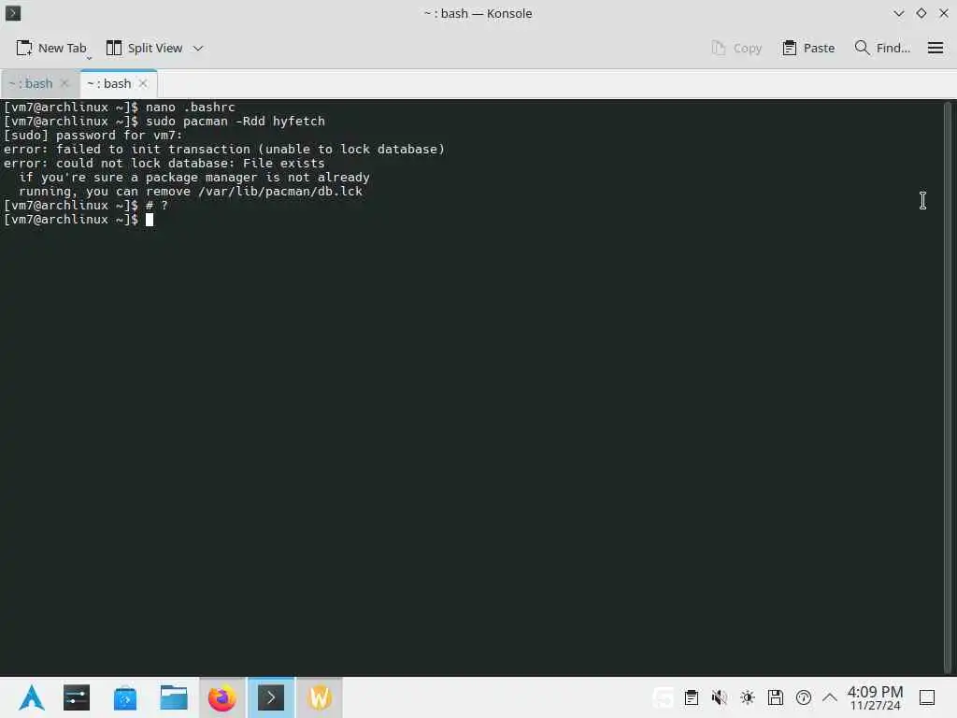Open a New Tab in Konsole
The image size is (957, 718).
pyautogui.click(x=51, y=49)
